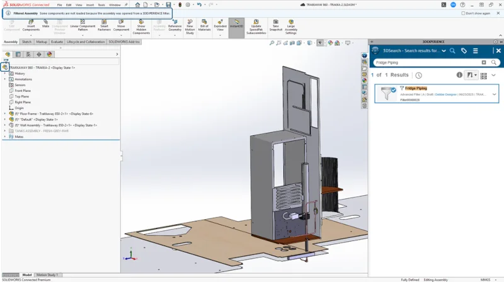Click the Debbie Designer owner link

(447, 94)
